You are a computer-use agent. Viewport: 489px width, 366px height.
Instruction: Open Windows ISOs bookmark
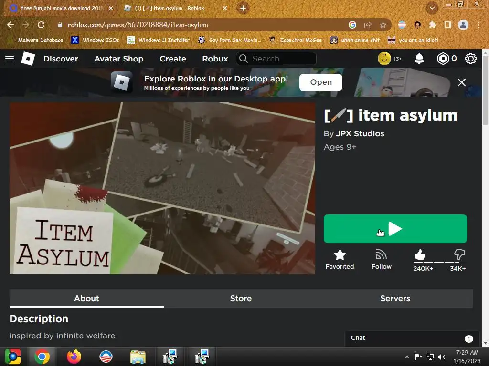[95, 40]
